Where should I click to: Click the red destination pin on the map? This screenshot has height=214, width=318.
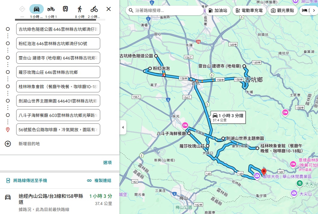pyautogui.click(x=264, y=171)
